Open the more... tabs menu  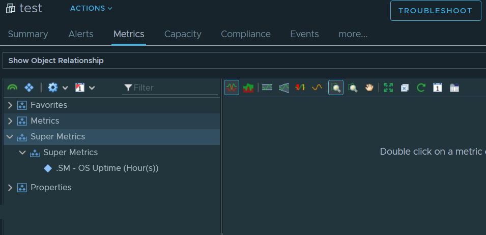(353, 34)
